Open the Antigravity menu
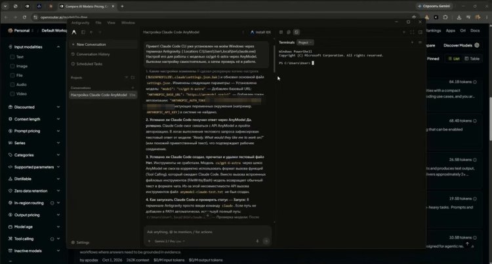492x264 pixels. [x=80, y=23]
